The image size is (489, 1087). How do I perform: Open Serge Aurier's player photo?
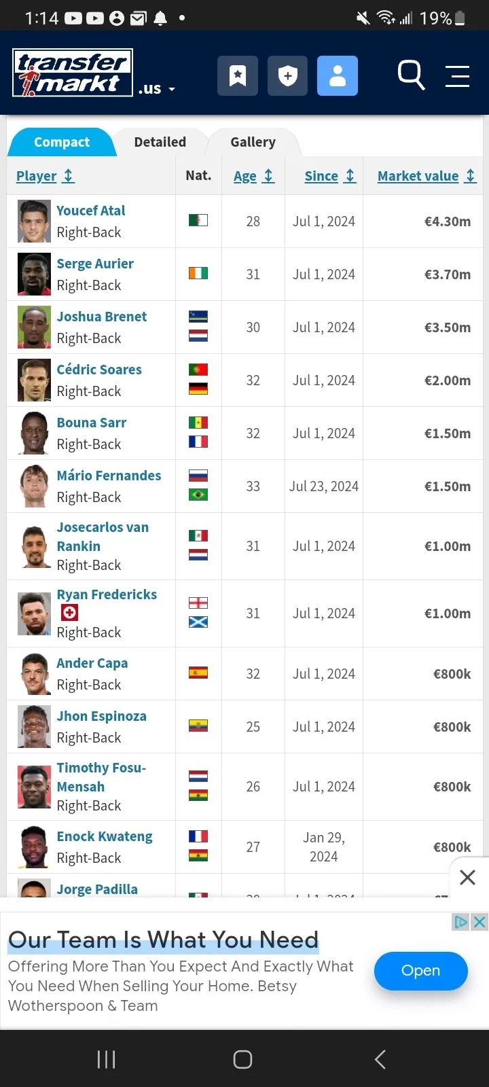point(34,274)
